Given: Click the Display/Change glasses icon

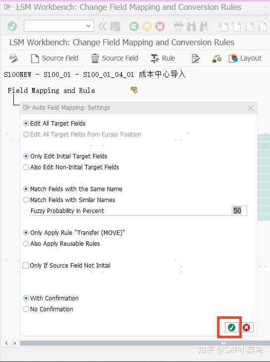Looking at the screenshot, I should click(13, 58).
